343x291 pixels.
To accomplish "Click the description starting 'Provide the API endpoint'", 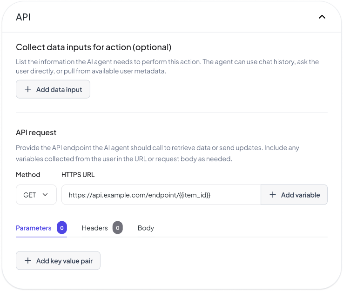I will click(x=157, y=153).
